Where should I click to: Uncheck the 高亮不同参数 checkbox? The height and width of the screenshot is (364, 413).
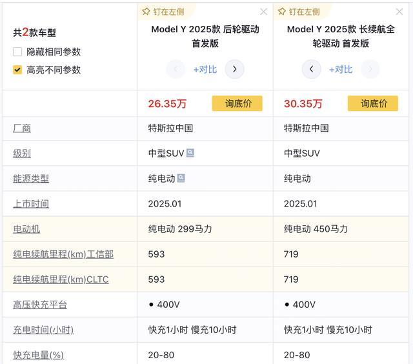(x=17, y=70)
